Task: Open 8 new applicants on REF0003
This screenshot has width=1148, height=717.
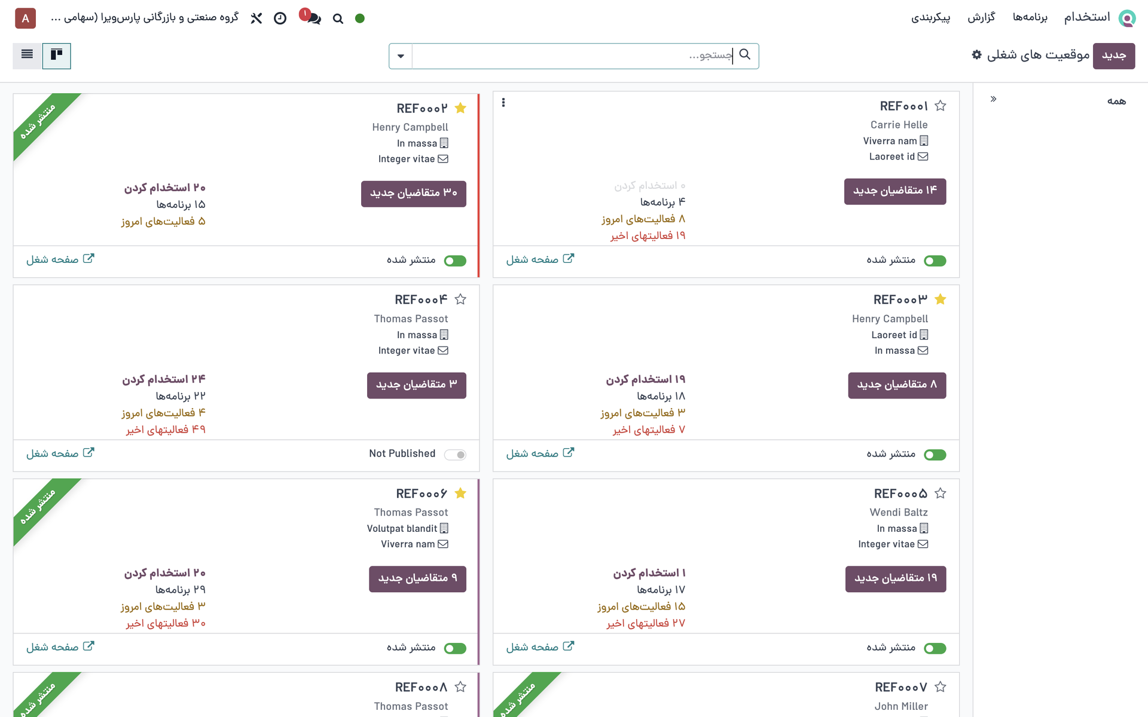Action: 897,385
